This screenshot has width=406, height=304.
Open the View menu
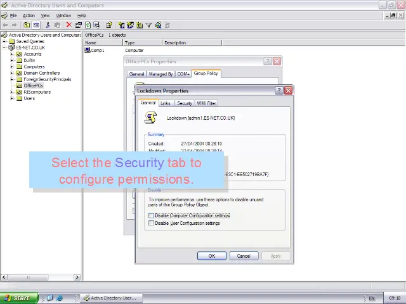(45, 15)
